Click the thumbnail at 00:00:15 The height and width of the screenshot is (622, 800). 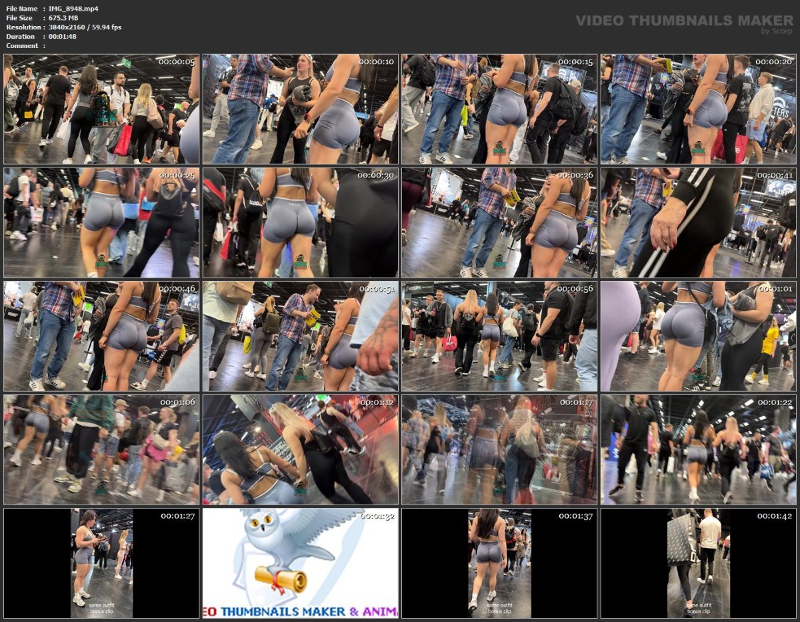[x=499, y=109]
